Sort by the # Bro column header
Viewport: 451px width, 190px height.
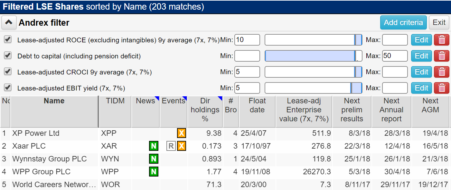(231, 111)
